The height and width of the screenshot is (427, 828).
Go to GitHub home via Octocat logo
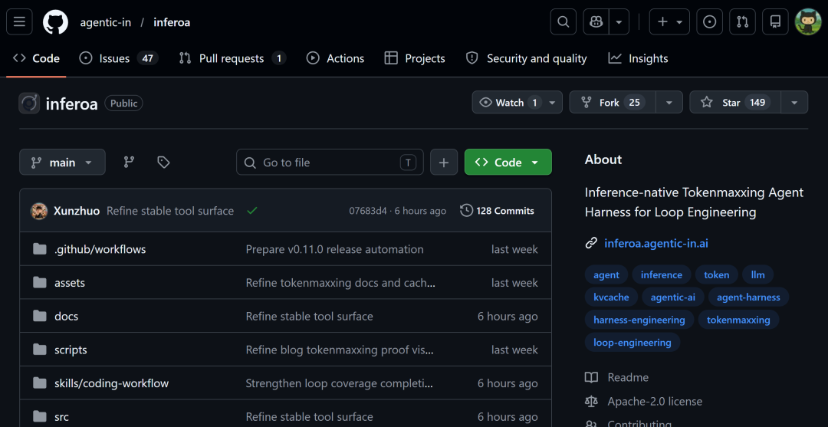[x=55, y=22]
